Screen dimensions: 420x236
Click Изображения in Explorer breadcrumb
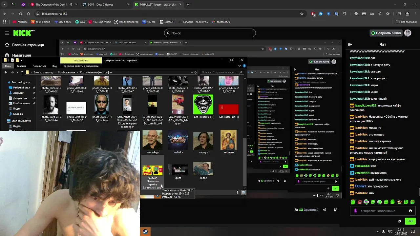coord(67,72)
